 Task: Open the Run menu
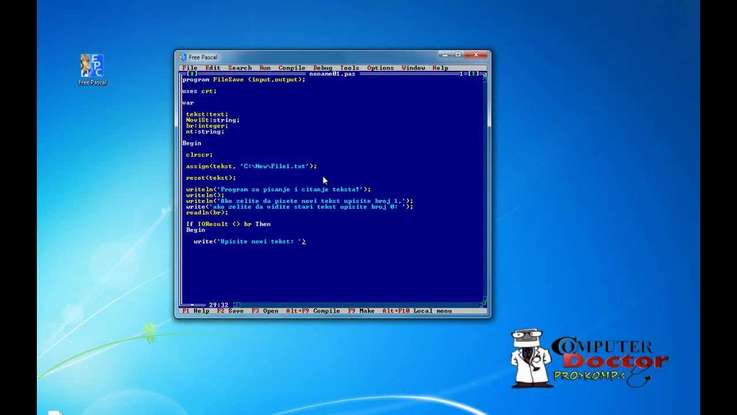(x=265, y=68)
